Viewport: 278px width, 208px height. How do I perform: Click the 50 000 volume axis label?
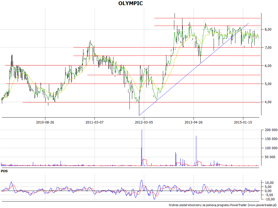(x=270, y=157)
